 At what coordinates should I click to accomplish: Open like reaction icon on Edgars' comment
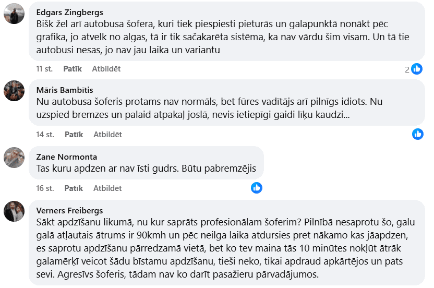point(417,69)
